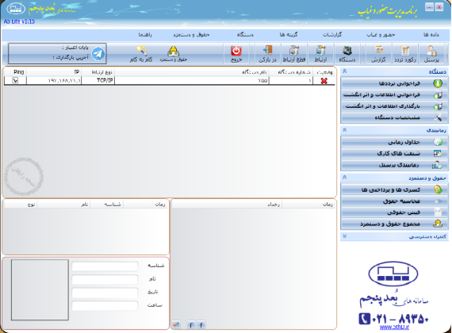This screenshot has width=452, height=333.
Task: Toggle the Ping checkbox for device 1
Action: [15, 80]
